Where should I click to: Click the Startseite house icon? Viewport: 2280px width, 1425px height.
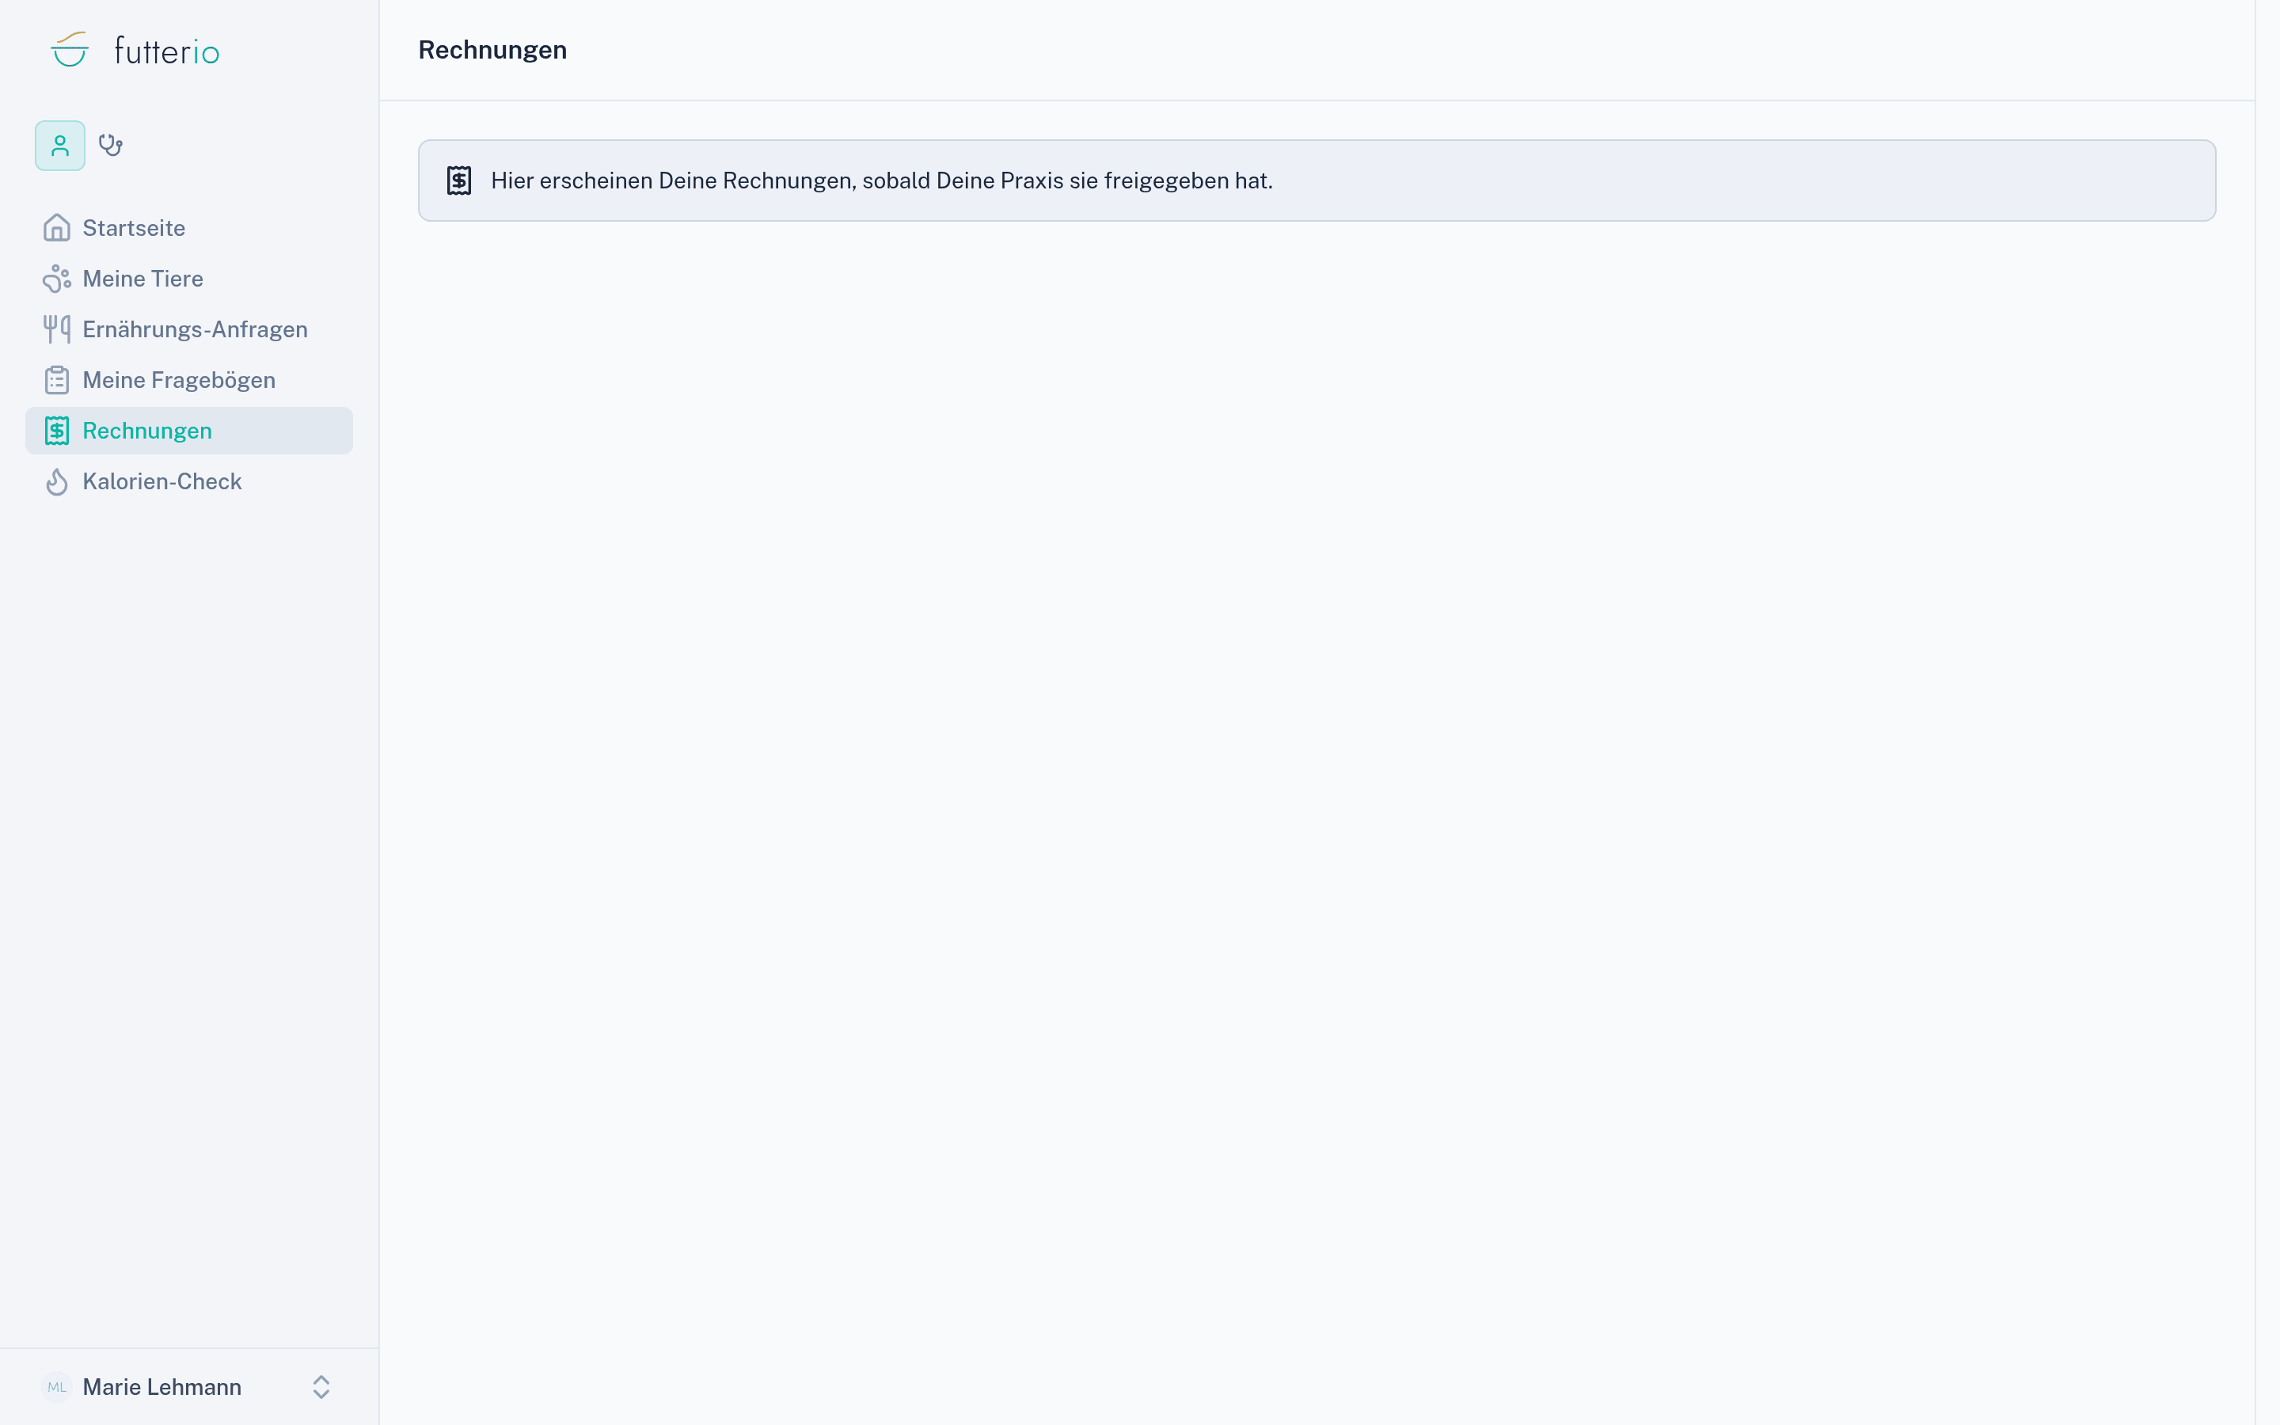[x=56, y=228]
